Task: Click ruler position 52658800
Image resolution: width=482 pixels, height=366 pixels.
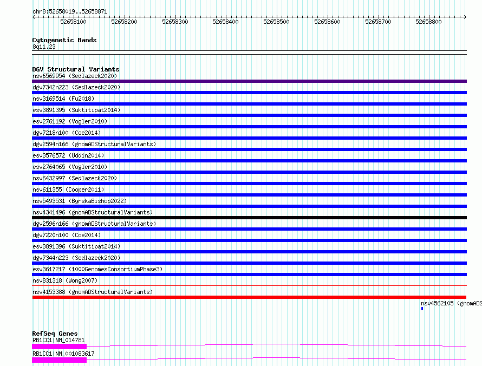Action: point(428,22)
